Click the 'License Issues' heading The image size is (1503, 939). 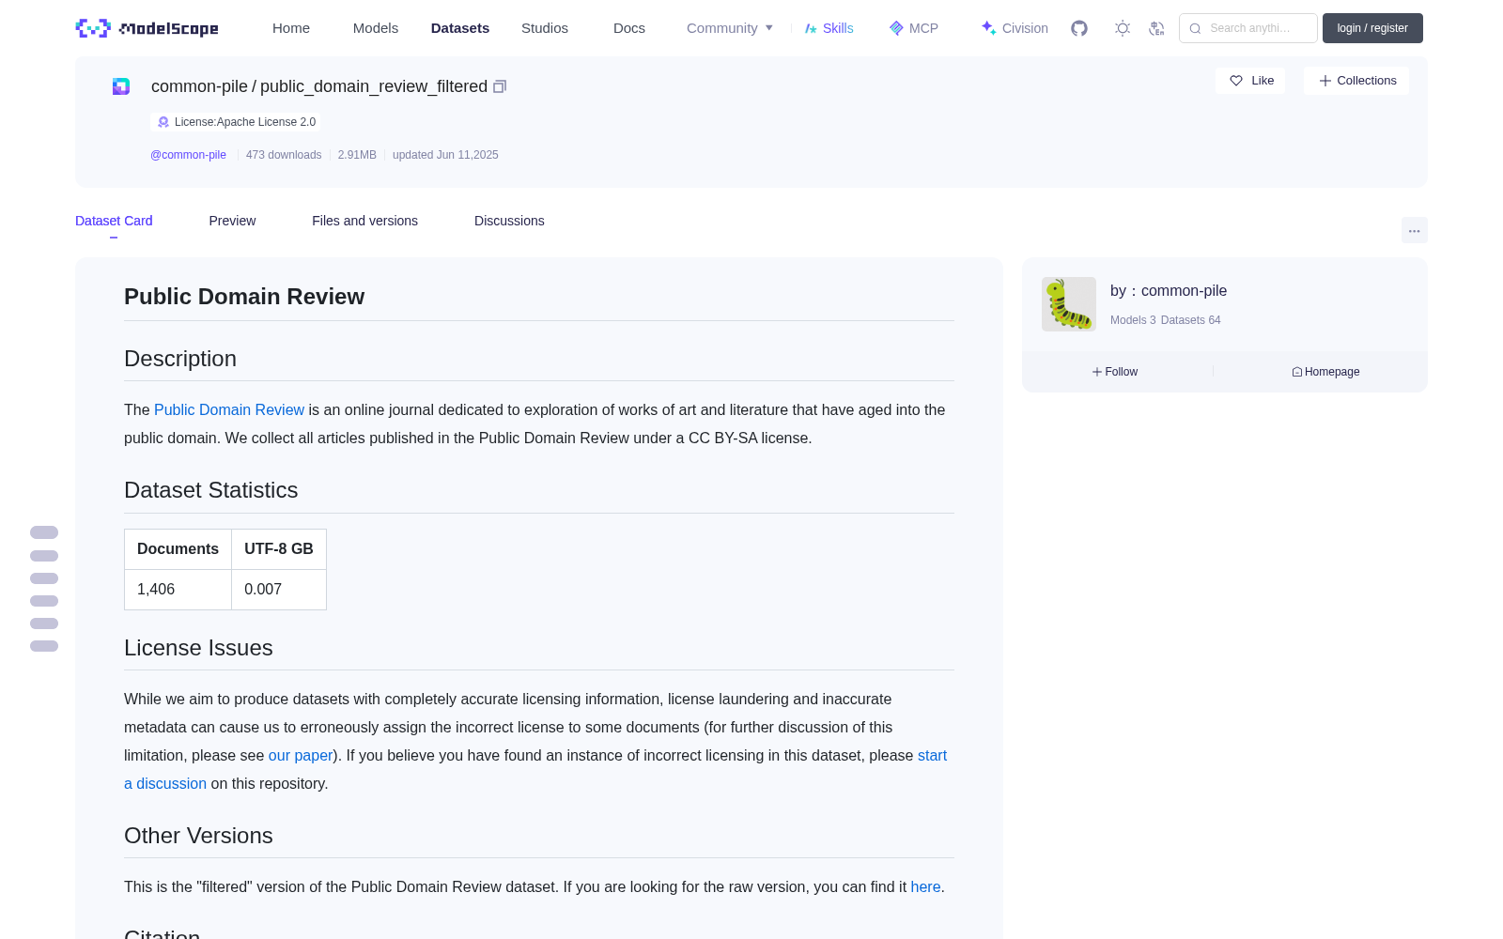(x=198, y=648)
